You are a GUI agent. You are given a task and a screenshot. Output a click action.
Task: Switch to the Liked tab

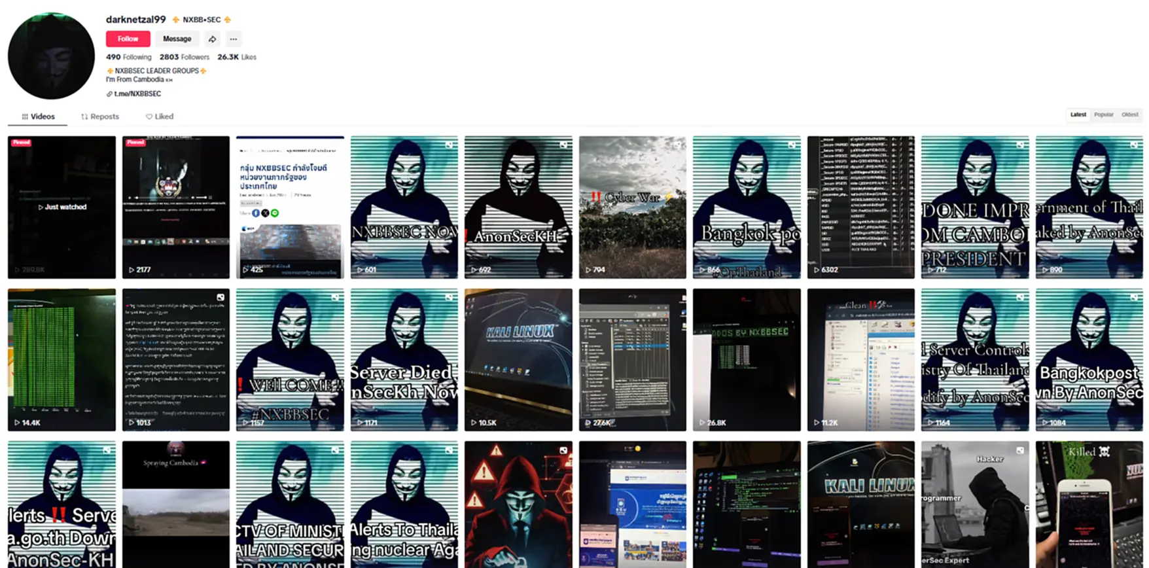159,116
